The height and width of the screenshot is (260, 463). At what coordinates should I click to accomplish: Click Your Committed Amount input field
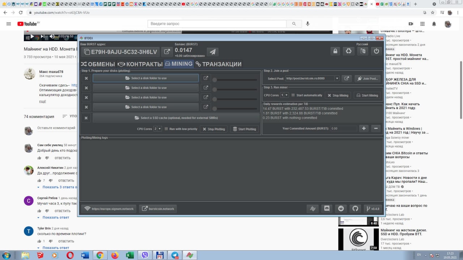(x=344, y=128)
